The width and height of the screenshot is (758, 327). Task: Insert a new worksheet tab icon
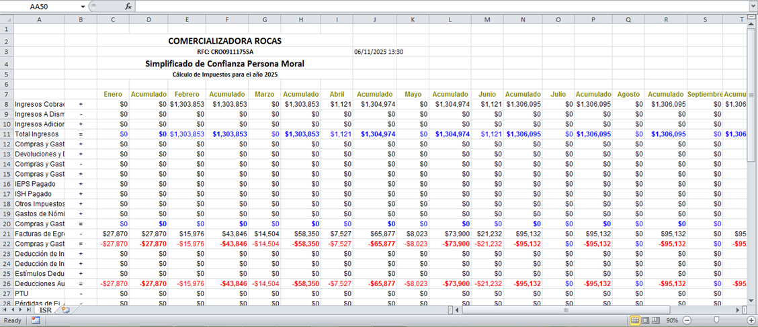[x=65, y=310]
